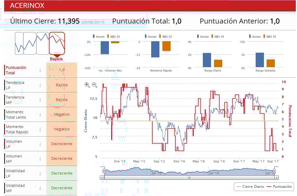Click Volatilidad LP Decreciente value
The image size is (297, 196).
pos(62,173)
